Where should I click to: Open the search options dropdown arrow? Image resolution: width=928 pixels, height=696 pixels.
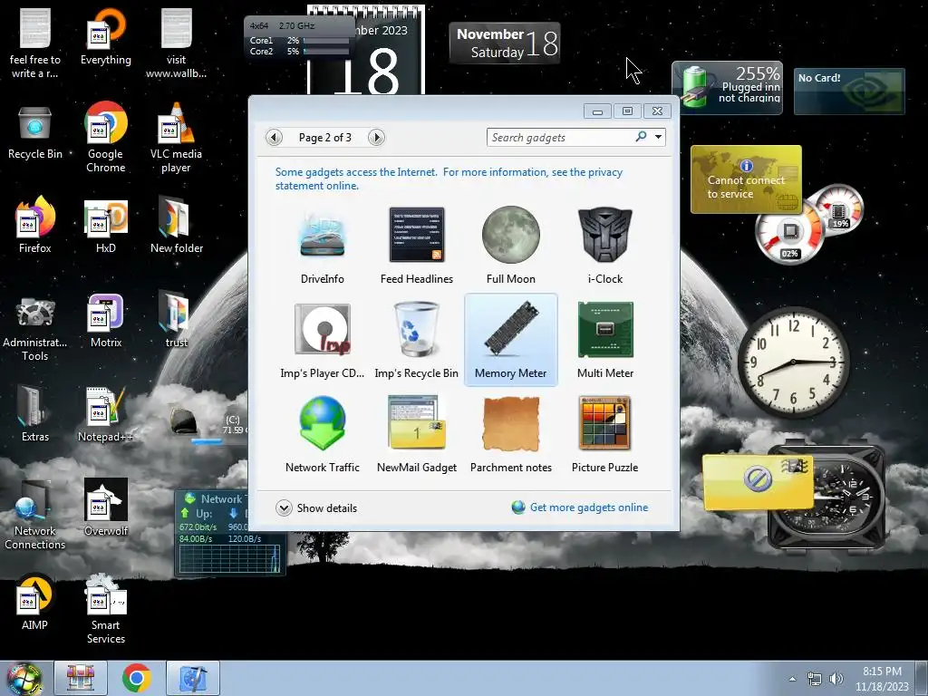tap(658, 137)
